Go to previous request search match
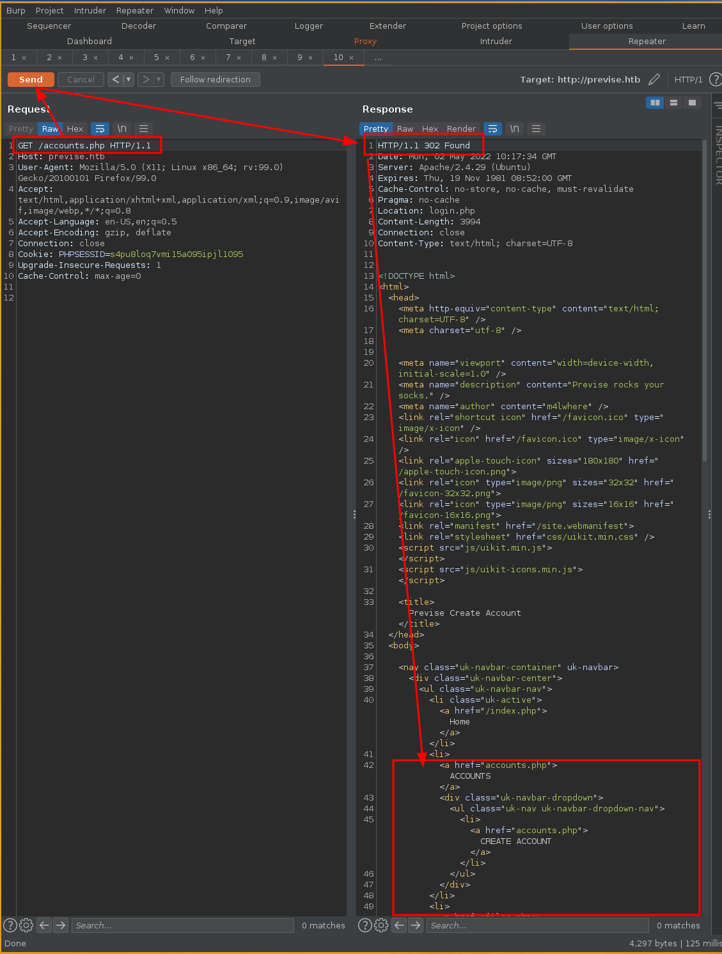This screenshot has width=722, height=954. pos(44,925)
